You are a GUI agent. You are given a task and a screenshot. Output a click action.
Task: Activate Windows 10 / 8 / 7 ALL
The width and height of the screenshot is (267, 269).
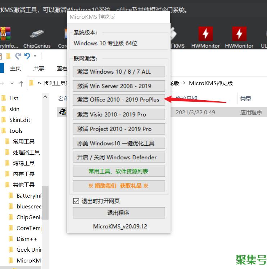119,71
